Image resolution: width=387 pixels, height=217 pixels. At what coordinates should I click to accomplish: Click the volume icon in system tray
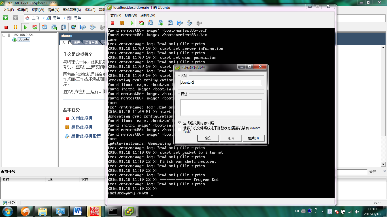coord(357,211)
